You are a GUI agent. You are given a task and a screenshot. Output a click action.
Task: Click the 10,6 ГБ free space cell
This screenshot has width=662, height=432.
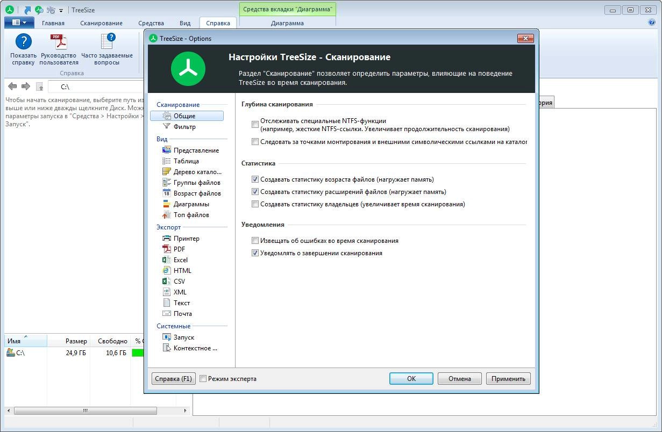[116, 353]
